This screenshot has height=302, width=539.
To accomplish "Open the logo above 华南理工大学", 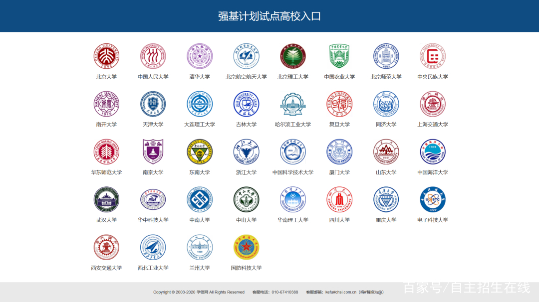I will point(293,199).
